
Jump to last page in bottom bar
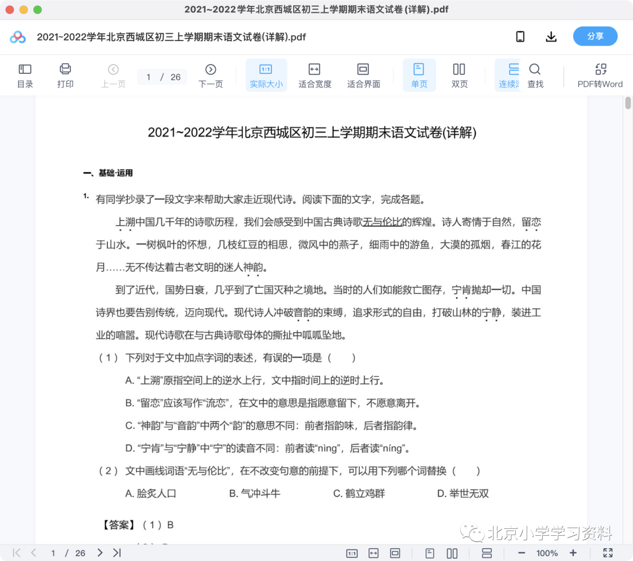coord(117,553)
